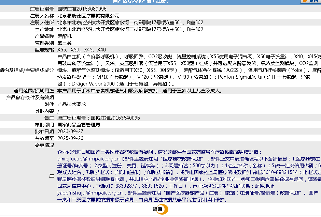Select remark 原注册证编号：国械注准20163540096
Viewport: 321px width, 217px height.
[98, 118]
